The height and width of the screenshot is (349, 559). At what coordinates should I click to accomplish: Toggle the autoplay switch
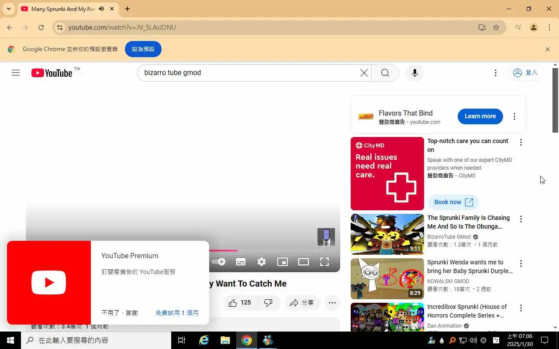tap(218, 262)
